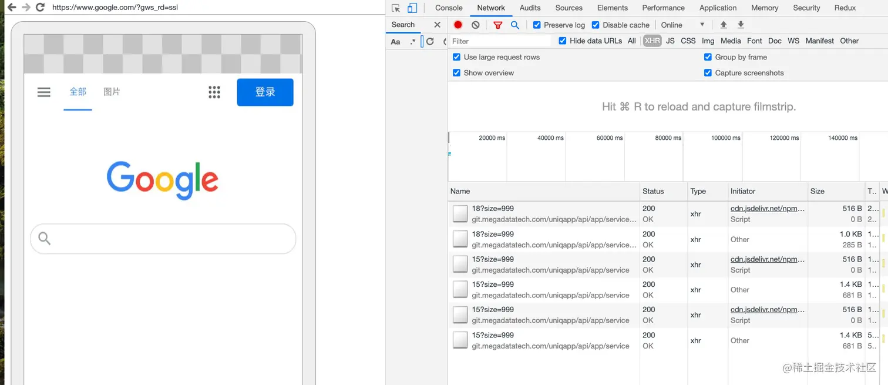Open the Audits tab
Image resolution: width=888 pixels, height=385 pixels.
click(x=530, y=8)
